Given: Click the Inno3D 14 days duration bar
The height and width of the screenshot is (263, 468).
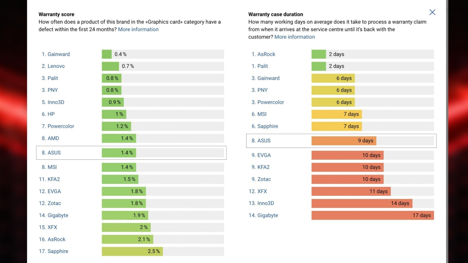Looking at the screenshot, I should tap(362, 203).
